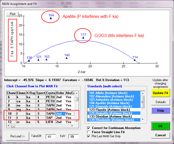Cancel the MAN Assignment dialog
The width and height of the screenshot is (174, 144).
161,135
